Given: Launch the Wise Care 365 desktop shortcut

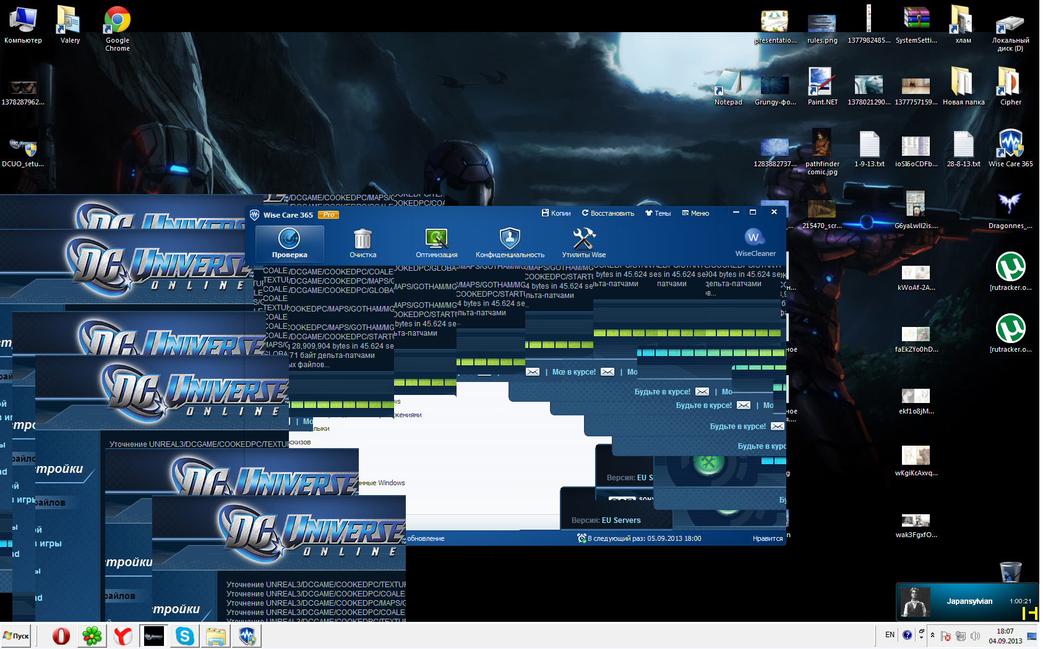Looking at the screenshot, I should 1010,148.
